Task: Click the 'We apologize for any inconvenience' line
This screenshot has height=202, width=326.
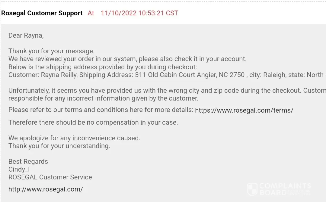Action: pyautogui.click(x=74, y=138)
